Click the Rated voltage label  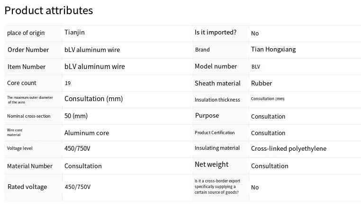[x=27, y=187]
